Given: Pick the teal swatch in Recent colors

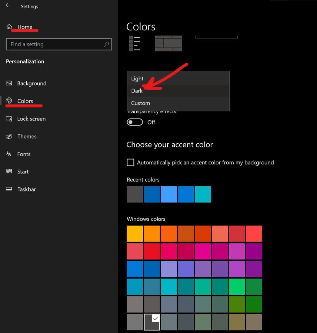Looking at the screenshot, I should [x=203, y=194].
